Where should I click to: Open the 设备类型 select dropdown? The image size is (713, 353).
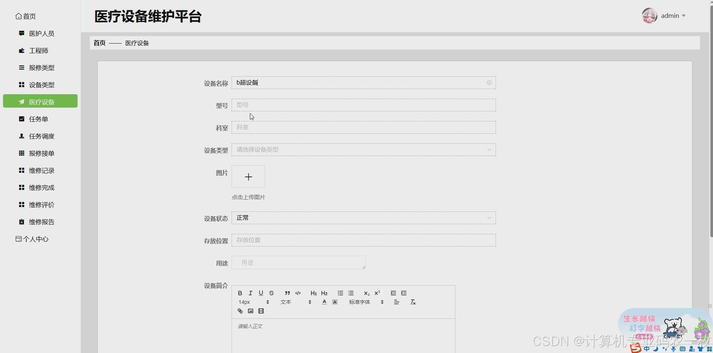tap(364, 150)
